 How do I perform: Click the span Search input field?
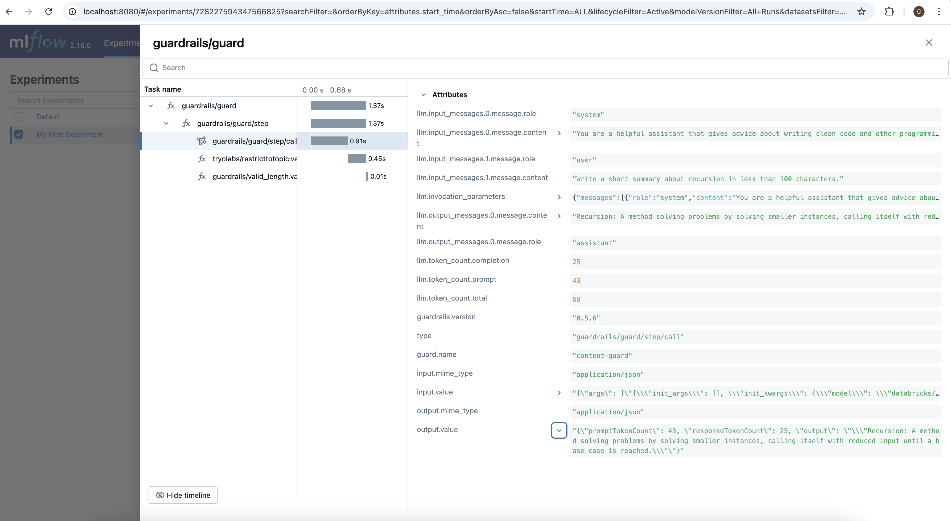click(x=517, y=68)
